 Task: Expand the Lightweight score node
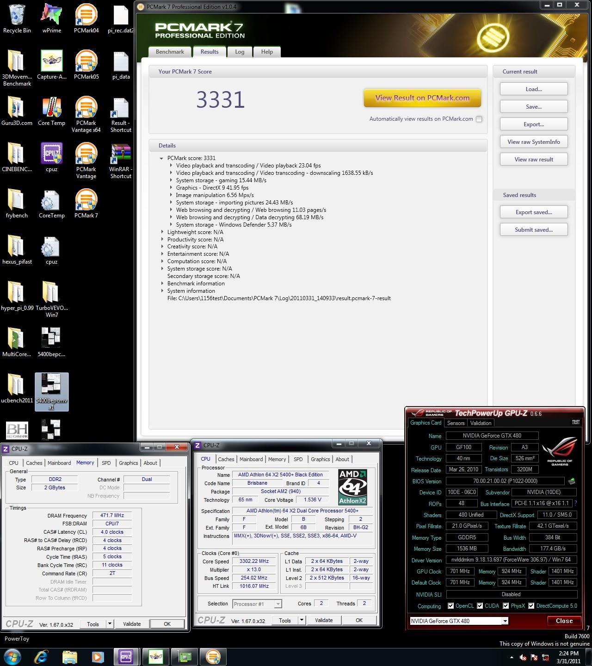click(162, 232)
